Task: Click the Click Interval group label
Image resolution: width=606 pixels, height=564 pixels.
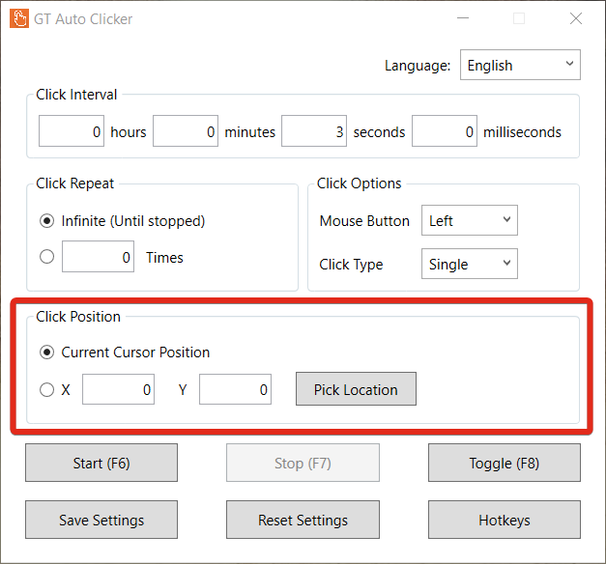Action: click(x=76, y=95)
